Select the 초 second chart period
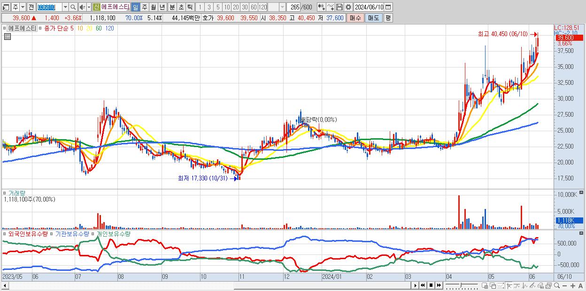 (181, 7)
